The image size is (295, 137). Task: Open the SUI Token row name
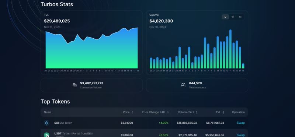click(63, 123)
